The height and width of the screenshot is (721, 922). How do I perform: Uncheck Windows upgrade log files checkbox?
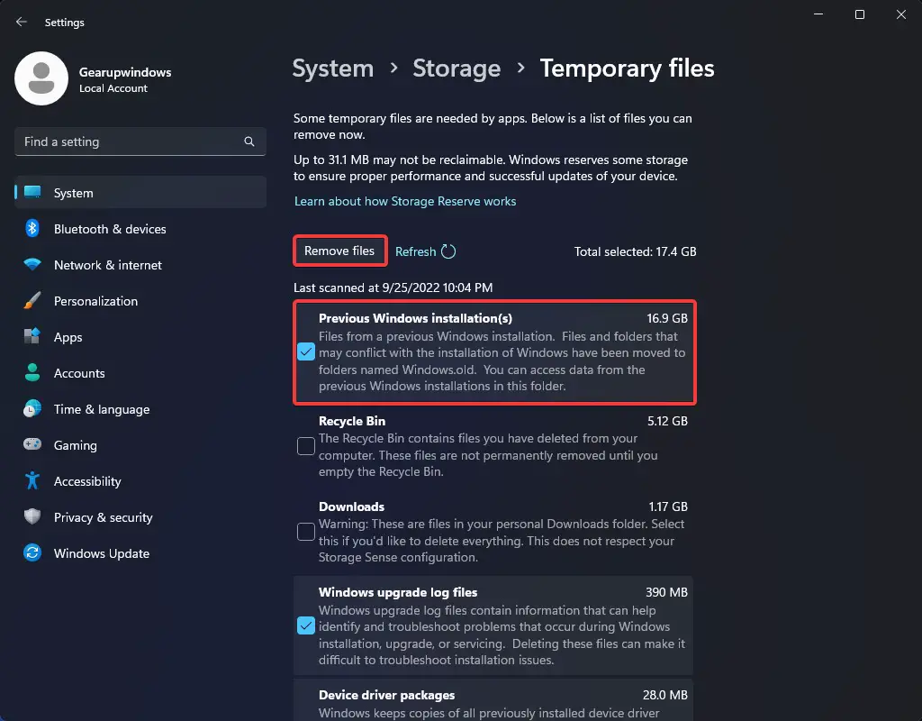[306, 625]
